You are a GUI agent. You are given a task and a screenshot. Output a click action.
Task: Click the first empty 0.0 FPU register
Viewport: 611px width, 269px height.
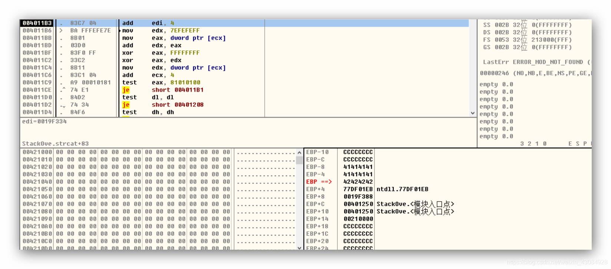pos(496,84)
